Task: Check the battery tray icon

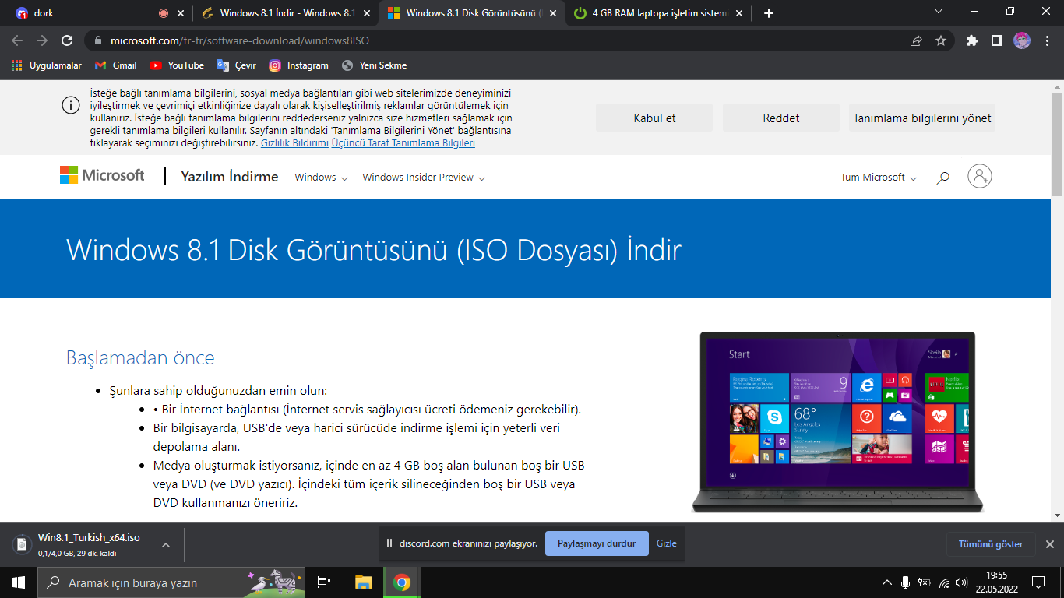Action: pyautogui.click(x=925, y=582)
